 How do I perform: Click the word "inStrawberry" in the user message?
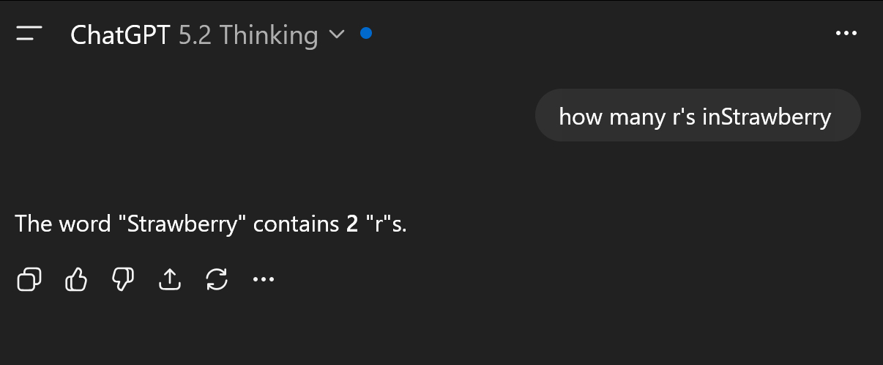(x=767, y=116)
